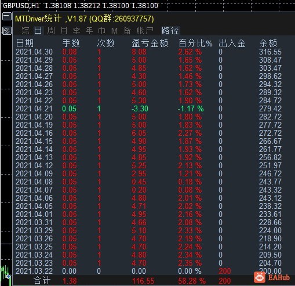Select the date 2021.04.23 row
Viewport: 295px width, 286px height.
point(34,93)
